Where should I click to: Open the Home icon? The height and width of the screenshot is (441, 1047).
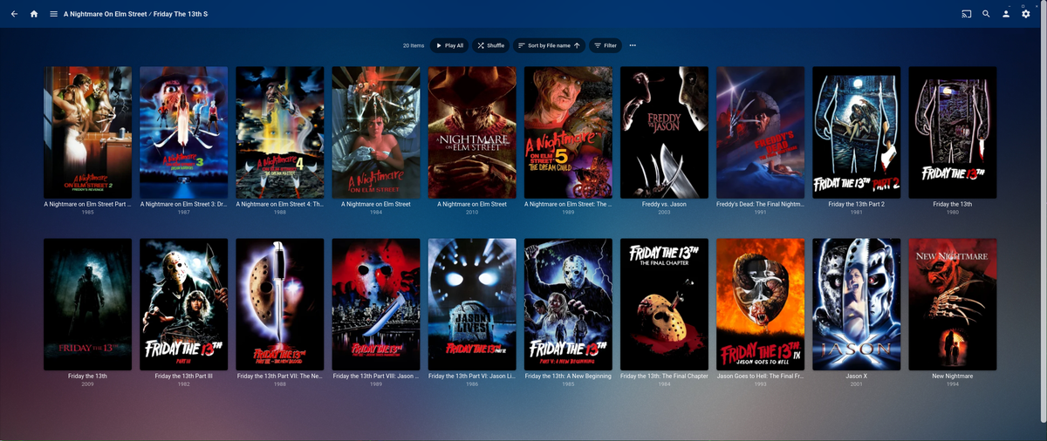click(x=34, y=14)
